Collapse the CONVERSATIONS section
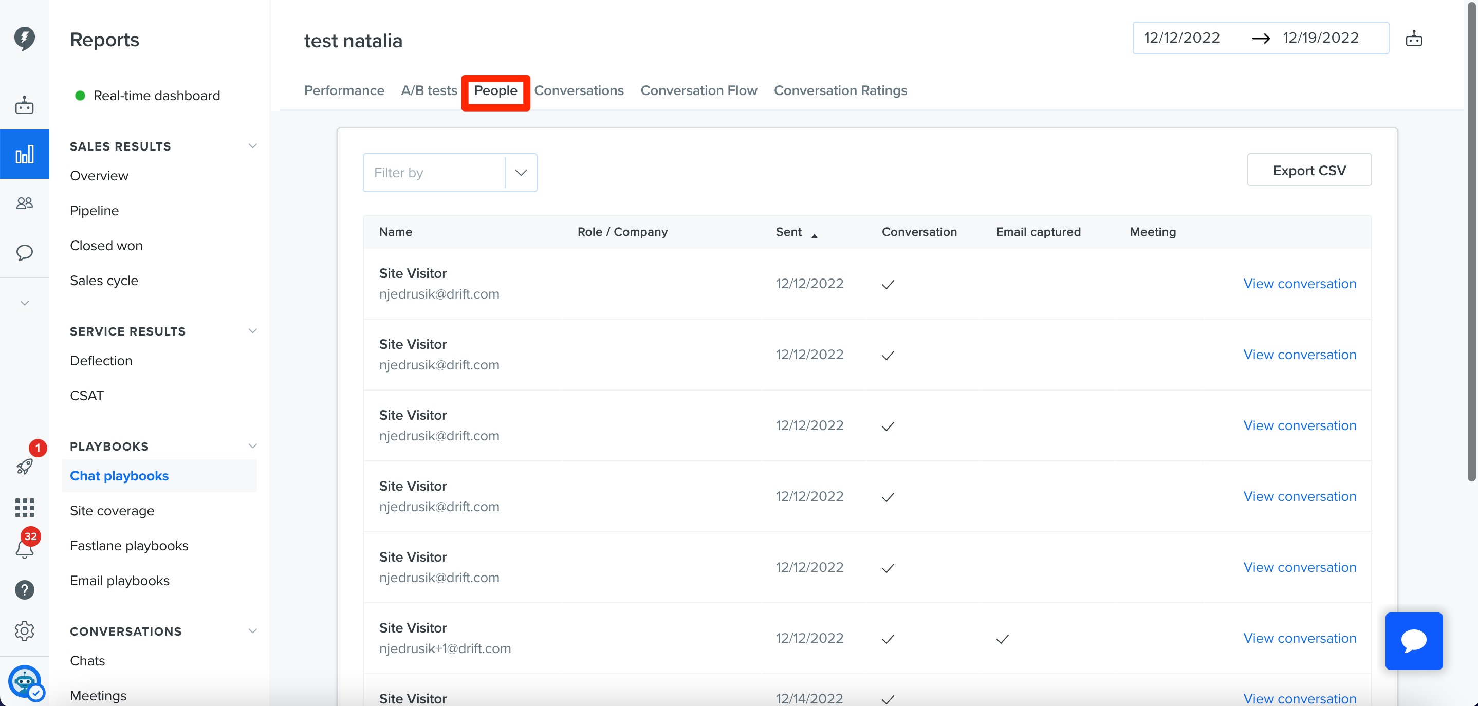 point(252,631)
